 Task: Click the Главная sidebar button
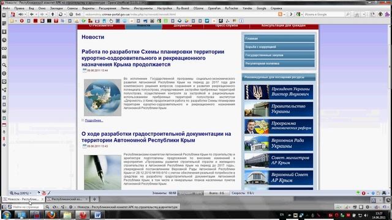[x=279, y=38]
